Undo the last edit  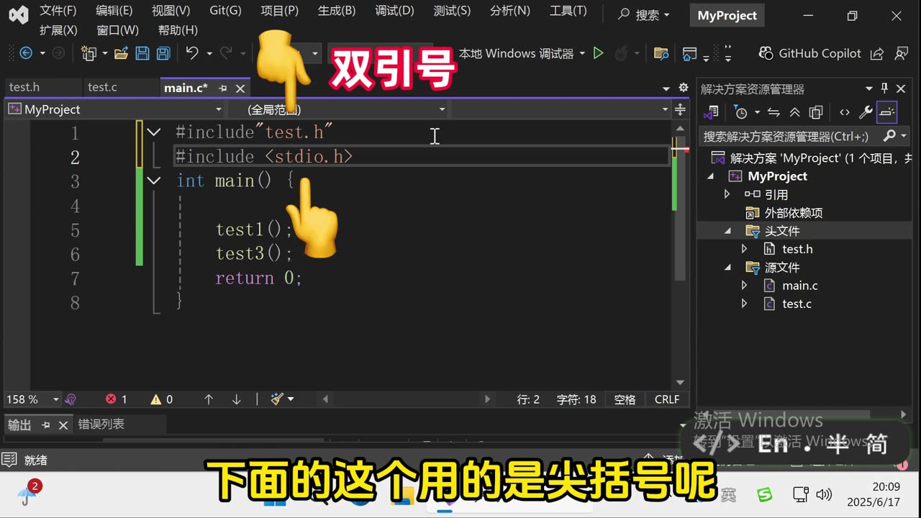(x=191, y=53)
